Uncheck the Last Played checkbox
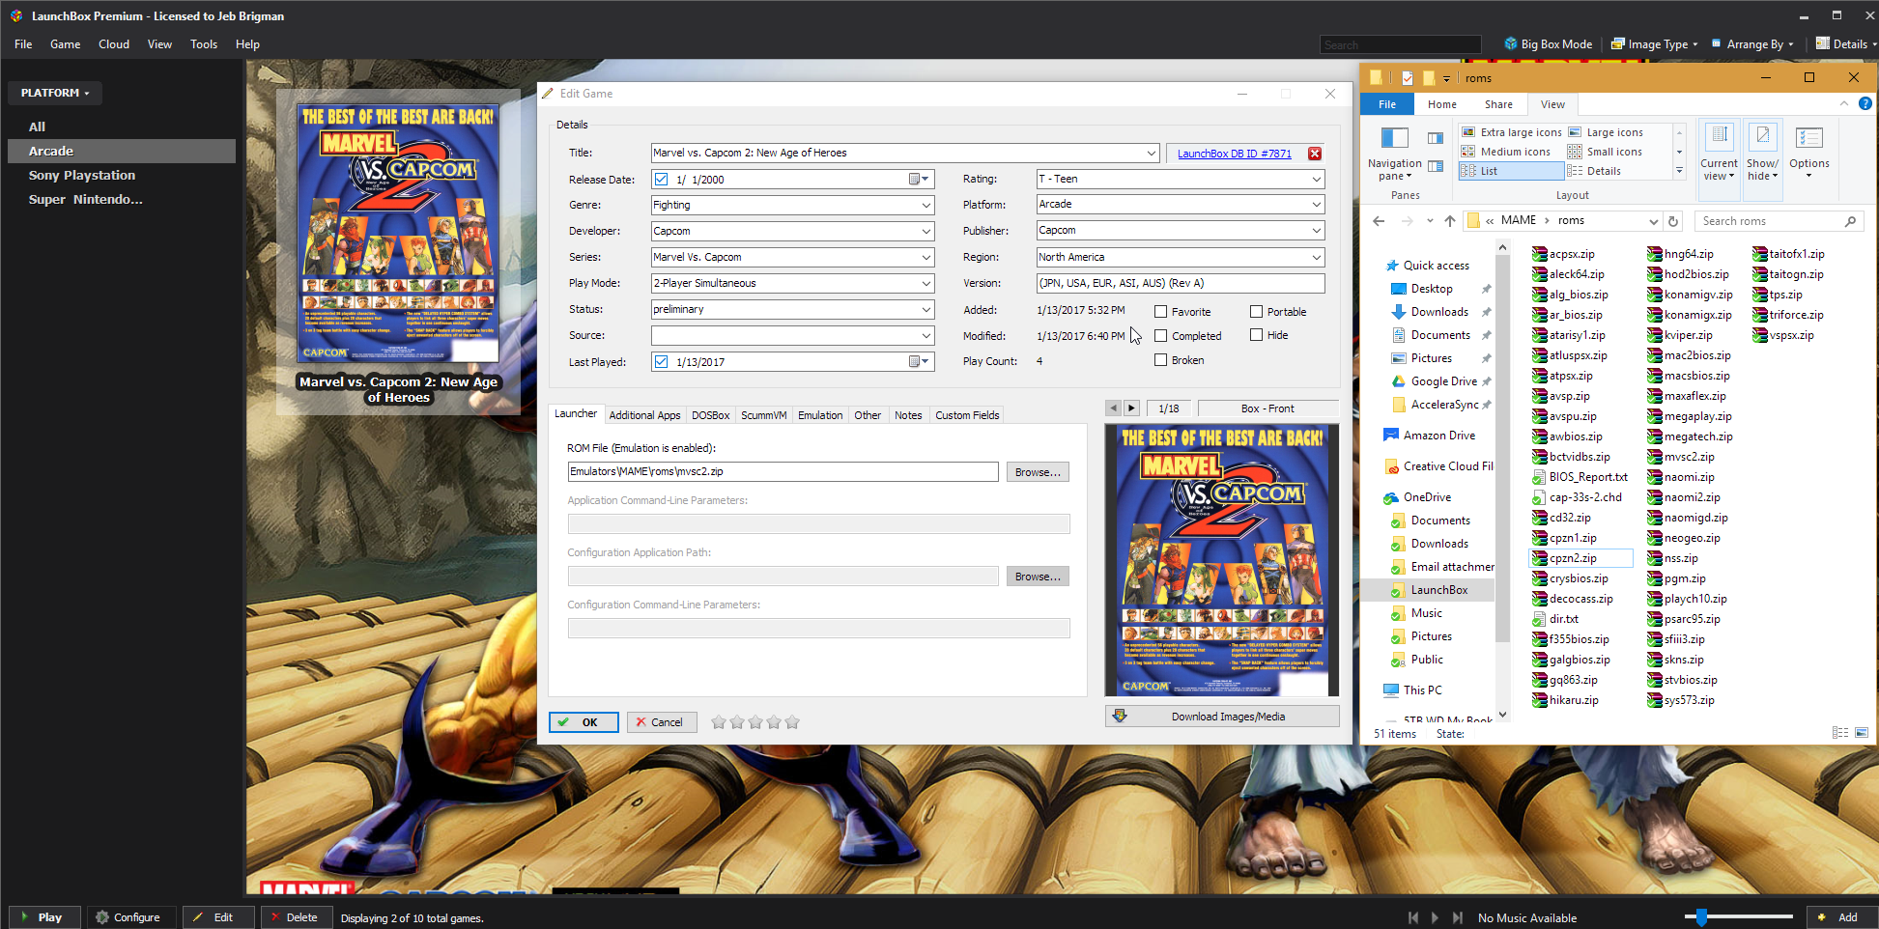This screenshot has height=929, width=1879. click(661, 361)
